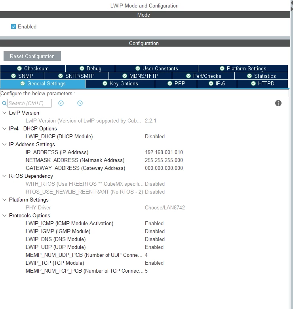293x309 pixels.
Task: Switch to the Debug tab
Action: pyautogui.click(x=90, y=68)
